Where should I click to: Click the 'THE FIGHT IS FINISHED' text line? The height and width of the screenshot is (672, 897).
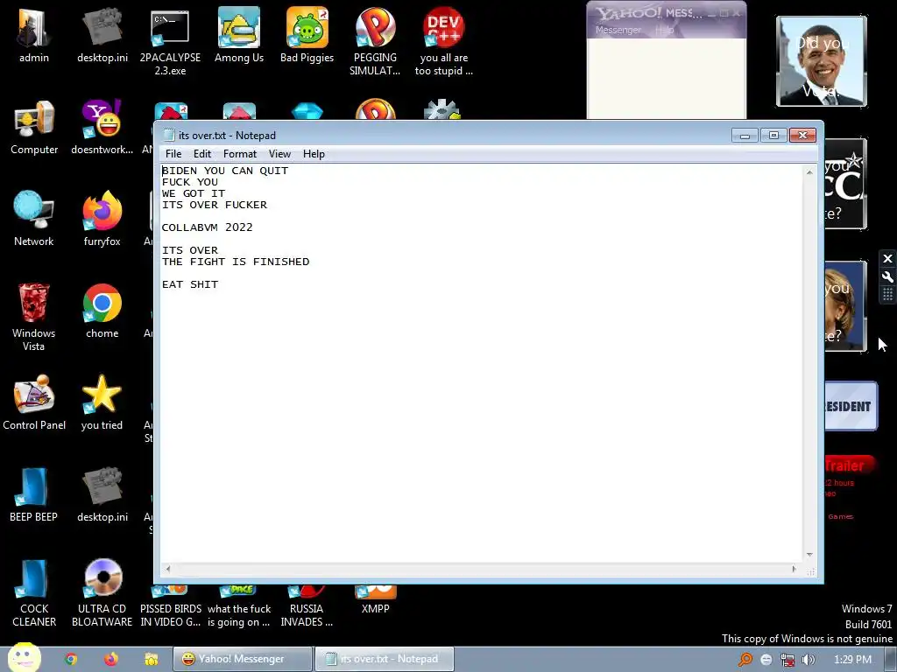click(x=236, y=262)
